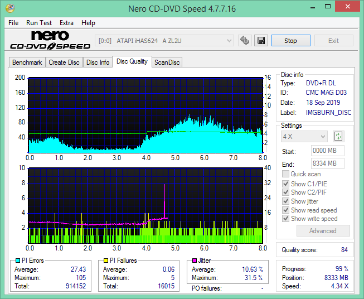364x299 pixels.
Task: Open the File menu
Action: pyautogui.click(x=13, y=23)
